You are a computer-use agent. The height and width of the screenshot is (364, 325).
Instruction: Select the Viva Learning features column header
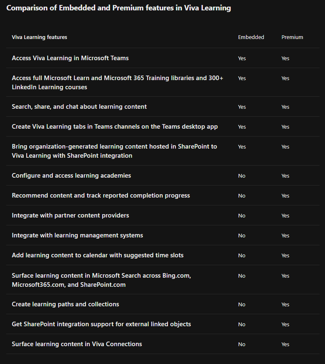tap(39, 37)
